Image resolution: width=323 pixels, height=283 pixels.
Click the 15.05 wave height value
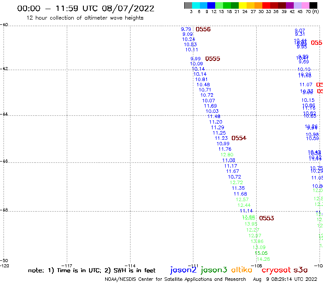click(x=261, y=253)
